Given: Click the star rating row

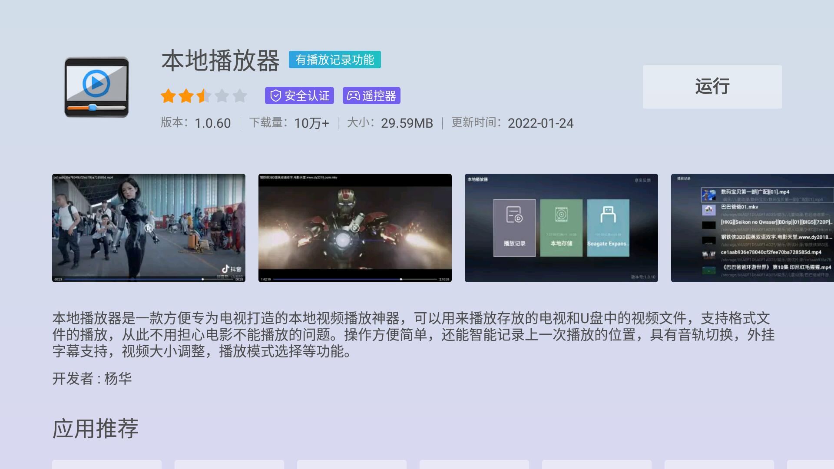Looking at the screenshot, I should coord(204,96).
